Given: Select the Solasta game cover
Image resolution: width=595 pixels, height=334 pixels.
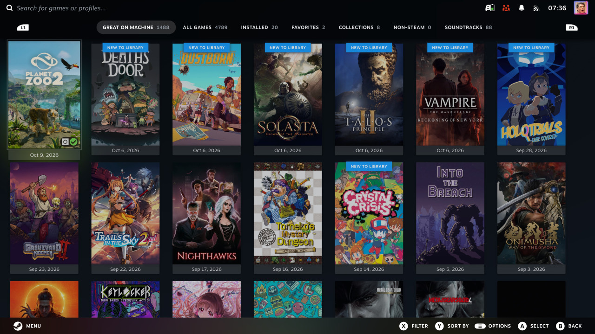Looking at the screenshot, I should 288,95.
